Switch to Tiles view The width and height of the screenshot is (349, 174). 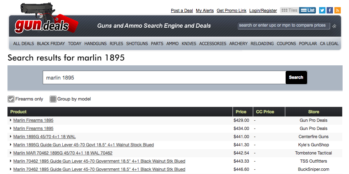click(x=289, y=10)
